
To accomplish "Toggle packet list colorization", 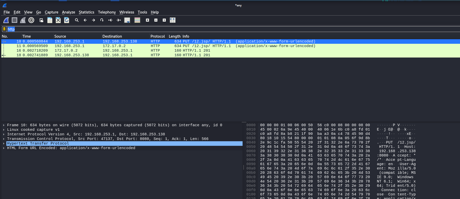I will [x=137, y=20].
